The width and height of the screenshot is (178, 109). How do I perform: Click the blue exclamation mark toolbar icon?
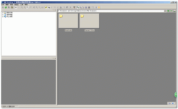point(96,7)
